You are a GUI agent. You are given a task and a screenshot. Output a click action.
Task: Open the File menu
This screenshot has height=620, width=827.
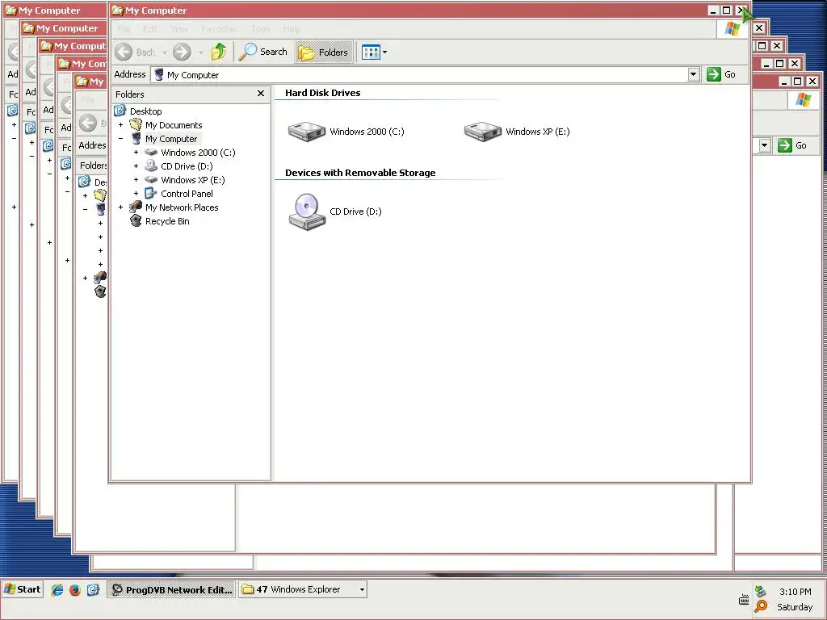pyautogui.click(x=124, y=29)
